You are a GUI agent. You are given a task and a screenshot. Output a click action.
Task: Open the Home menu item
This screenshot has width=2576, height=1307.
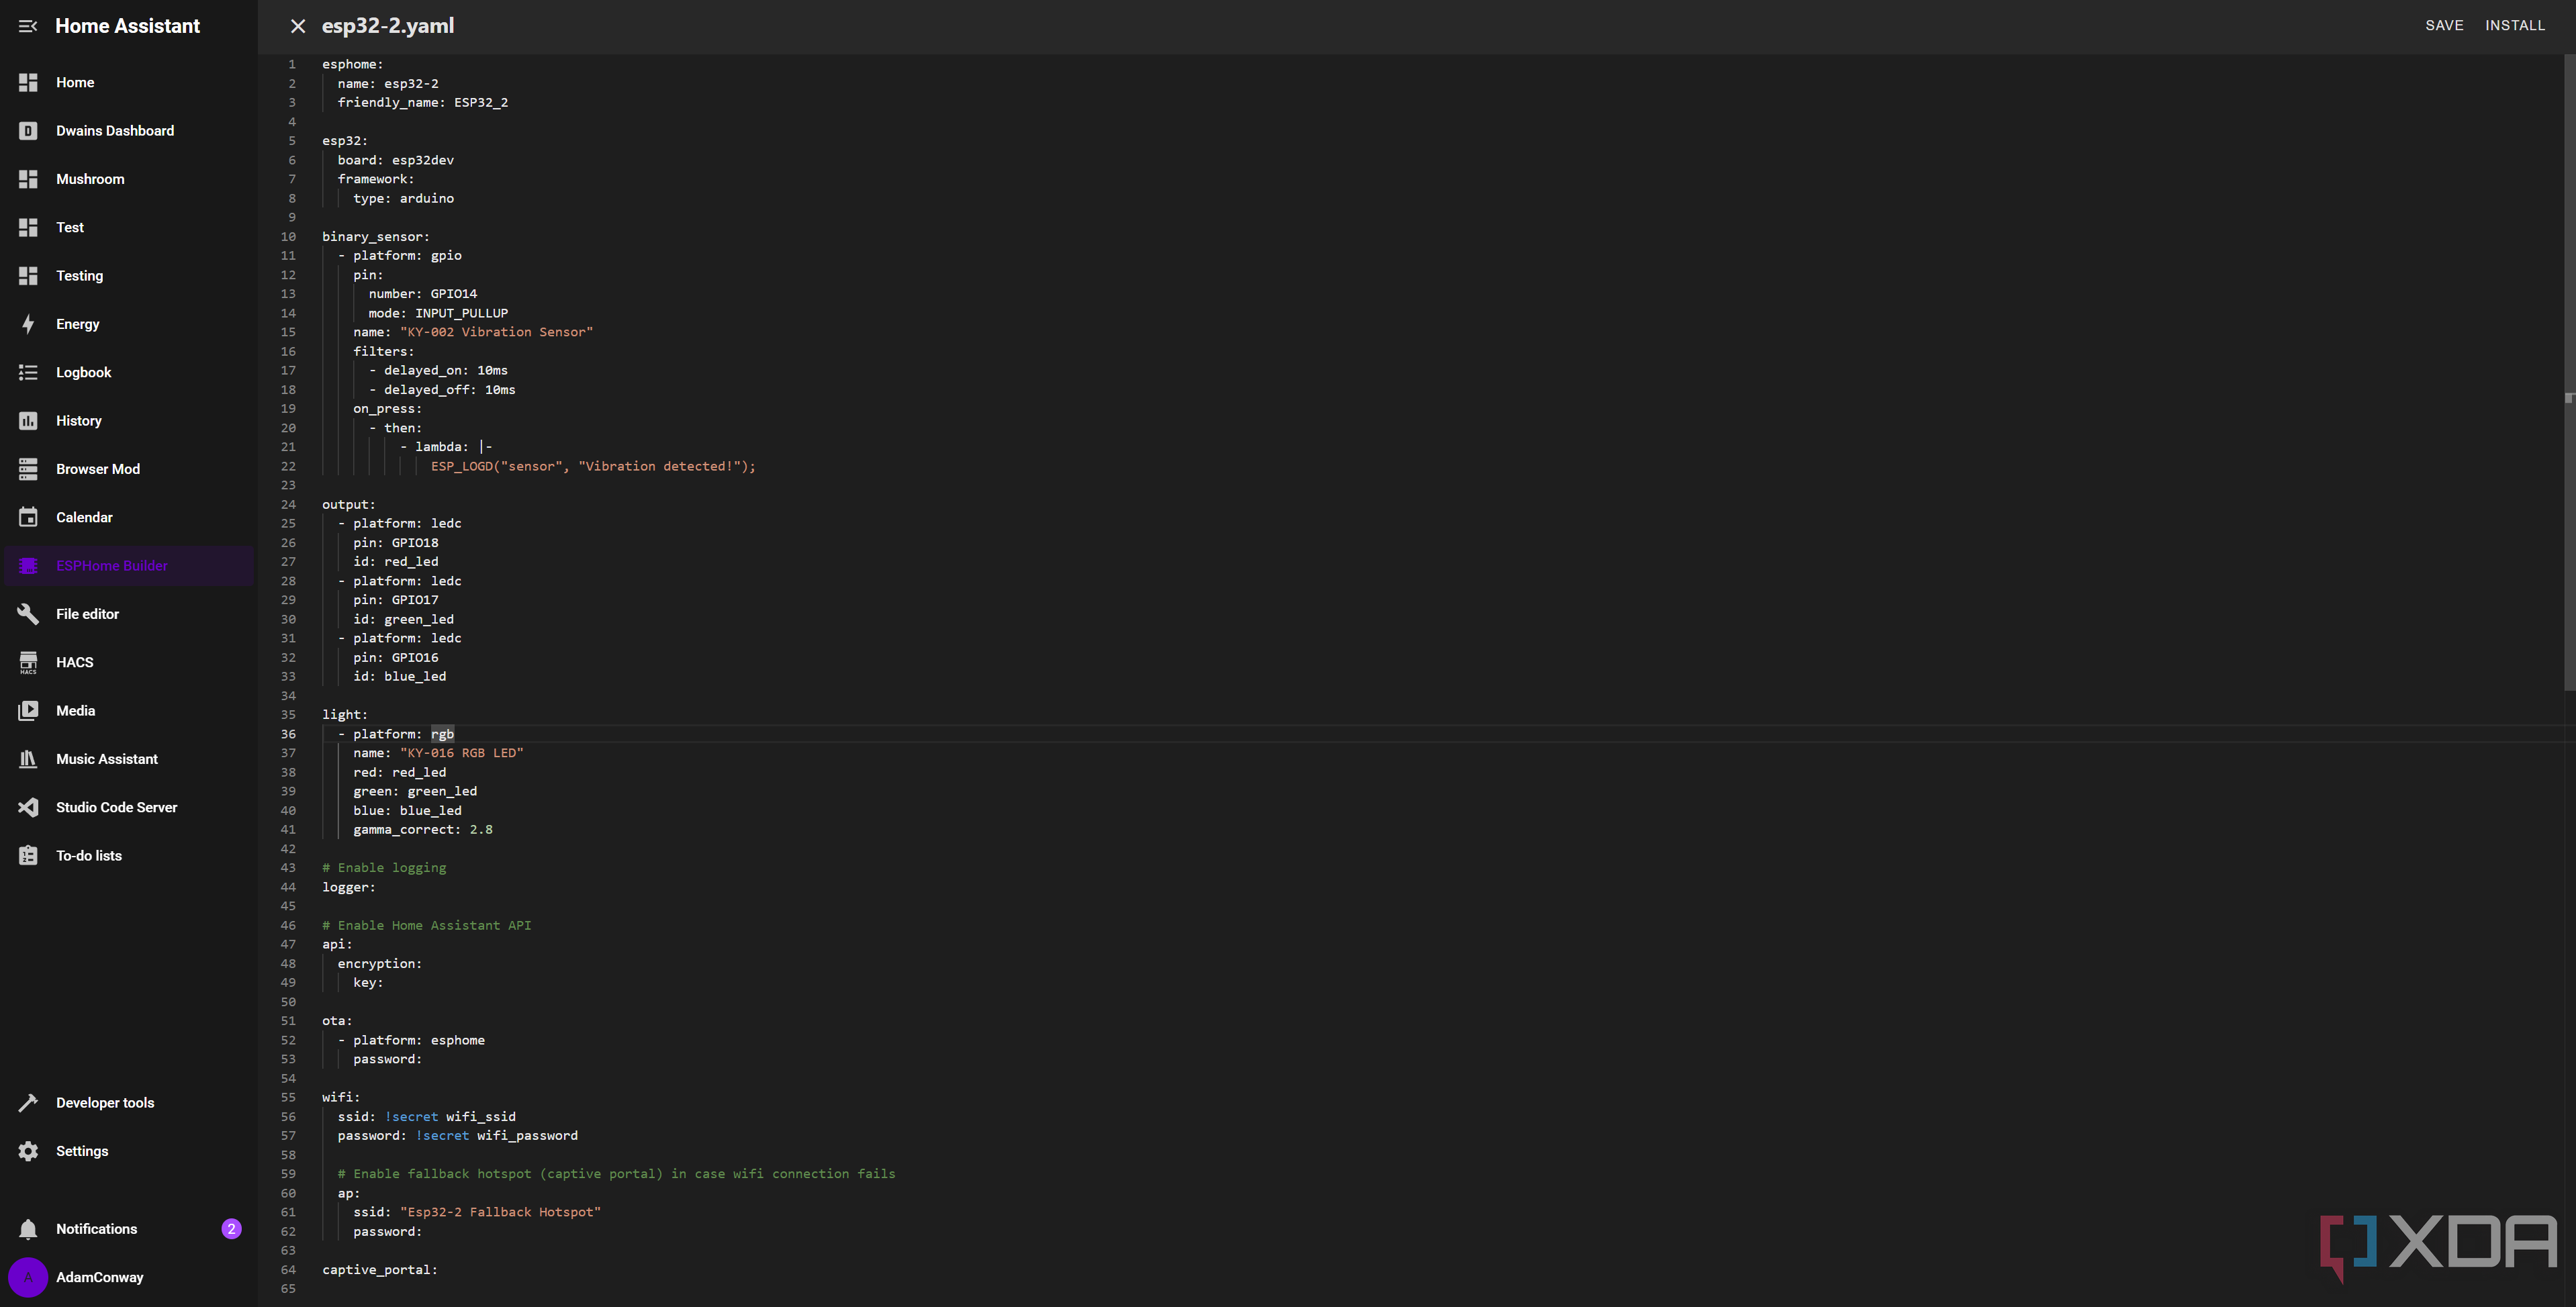tap(128, 82)
